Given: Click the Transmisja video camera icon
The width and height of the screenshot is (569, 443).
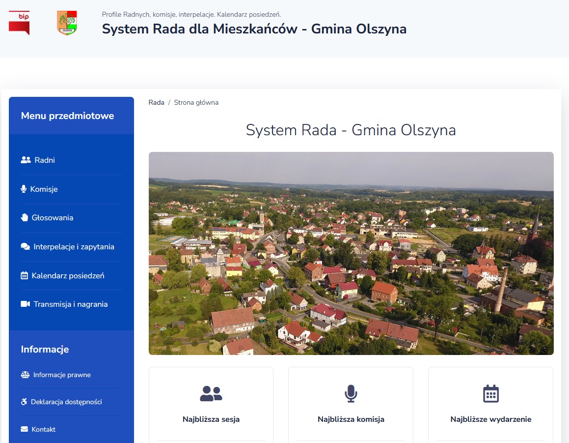Looking at the screenshot, I should [x=26, y=304].
